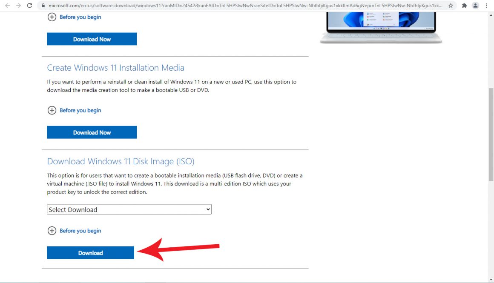The image size is (494, 283).
Task: Open Chrome extensions via the puzzle icon
Action: tap(464, 6)
